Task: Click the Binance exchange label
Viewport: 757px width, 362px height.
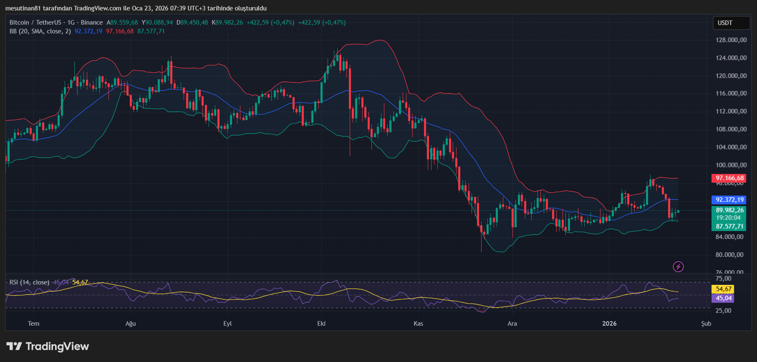Action: click(92, 23)
